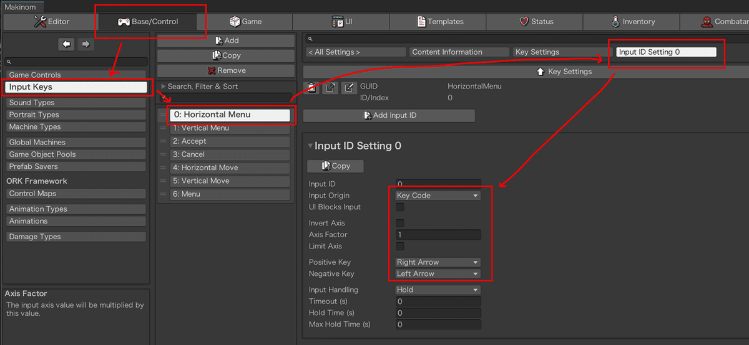Screen dimensions: 749x345
Task: Focus the Axis Factor input field
Action: [438, 235]
